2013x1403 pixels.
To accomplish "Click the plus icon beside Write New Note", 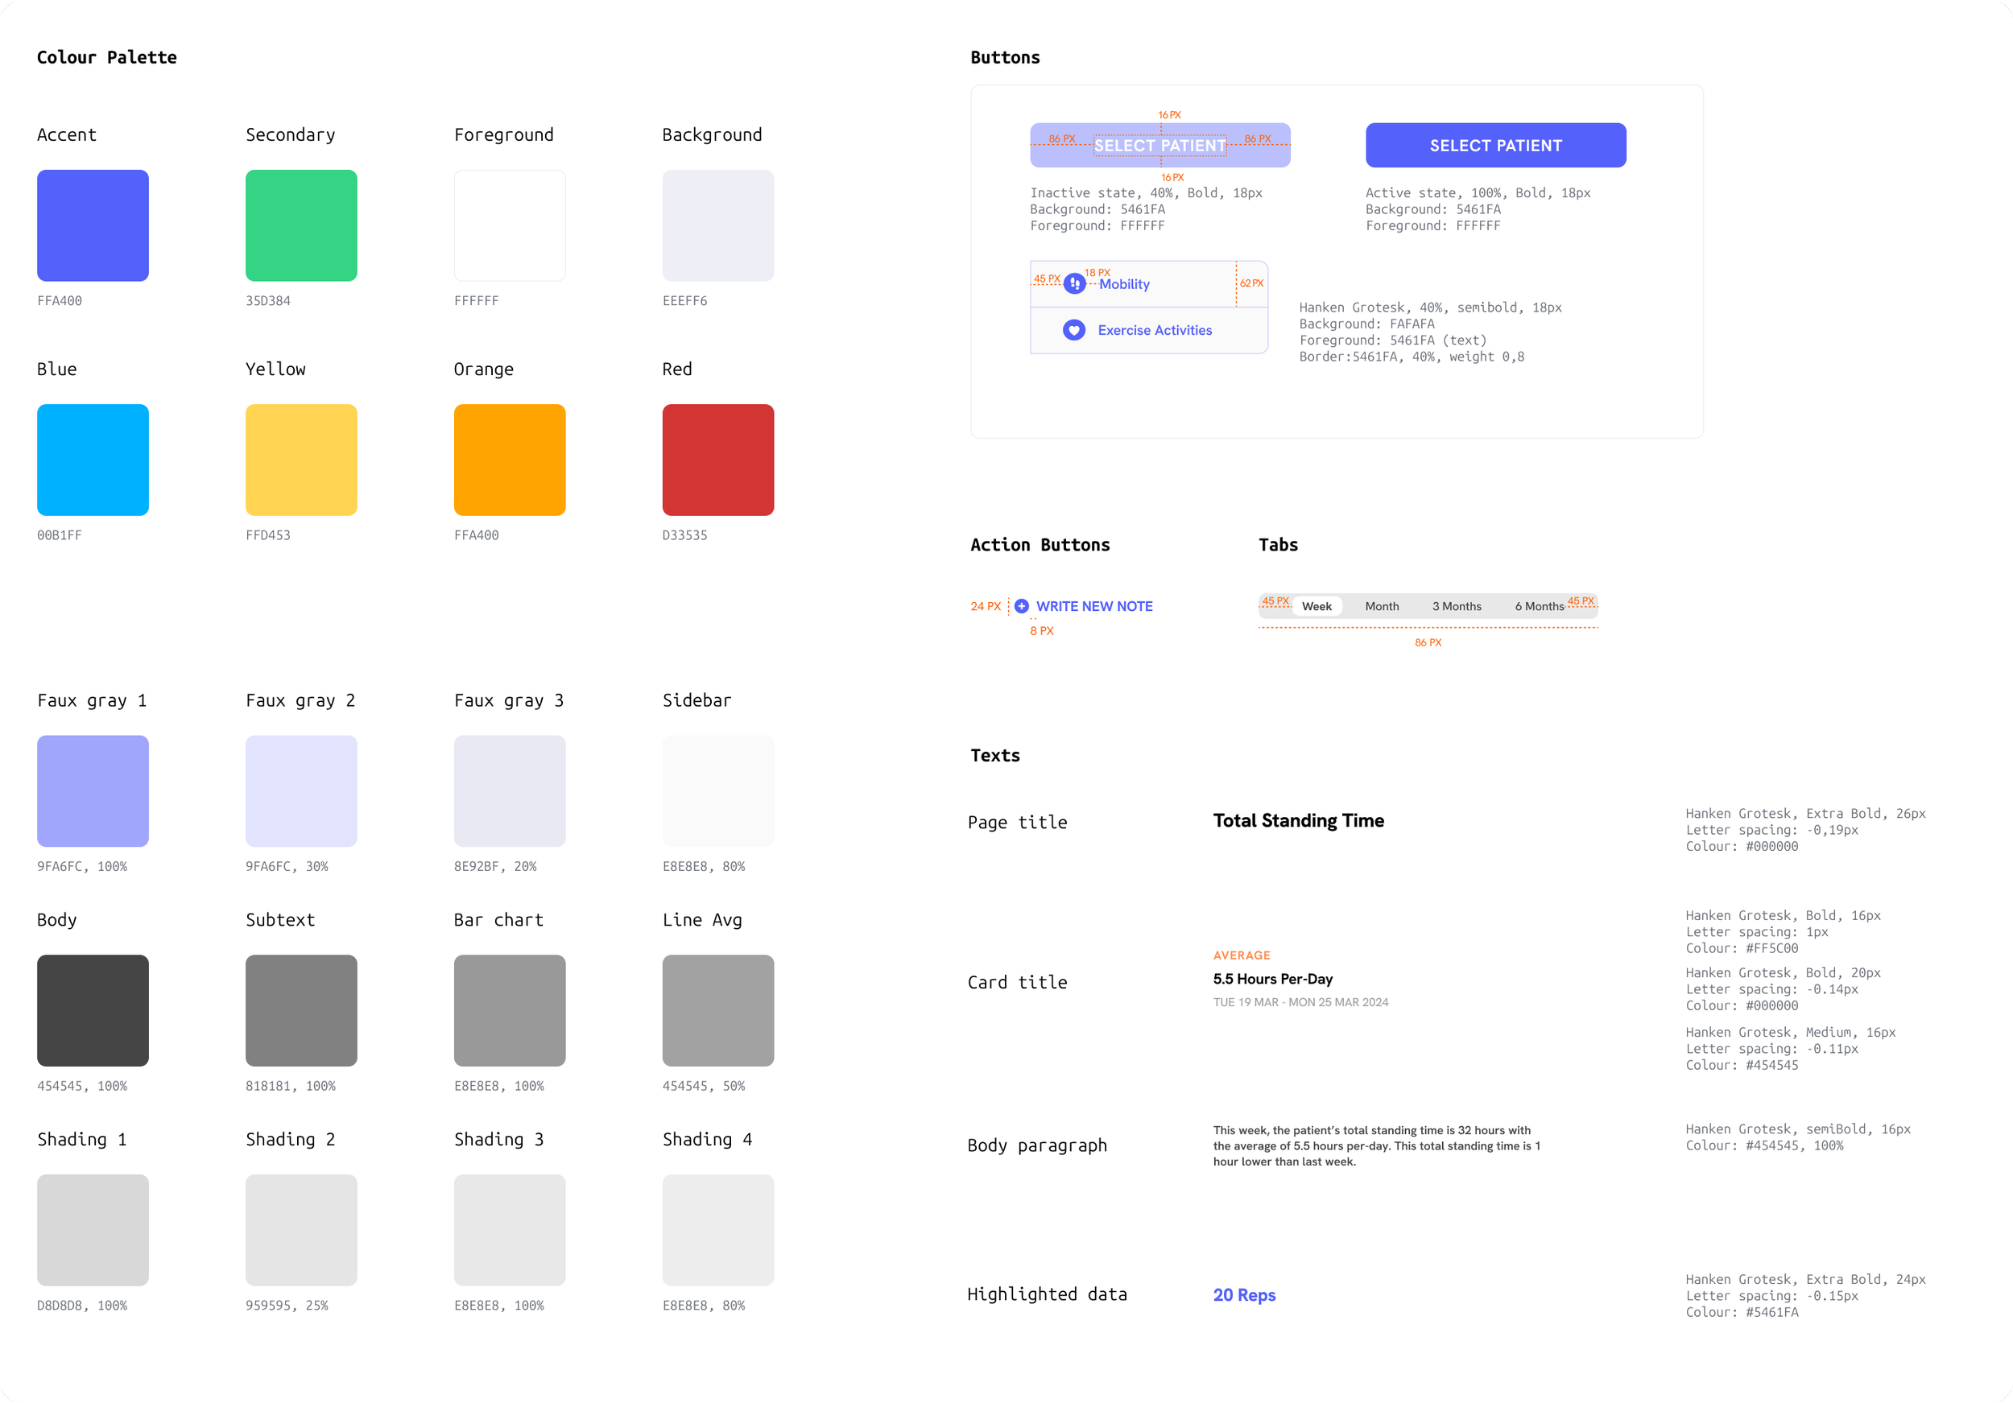I will pyautogui.click(x=1022, y=606).
